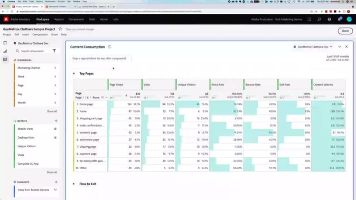356x200 pixels.
Task: Open the Edit menu in project bar
Action: [17, 35]
